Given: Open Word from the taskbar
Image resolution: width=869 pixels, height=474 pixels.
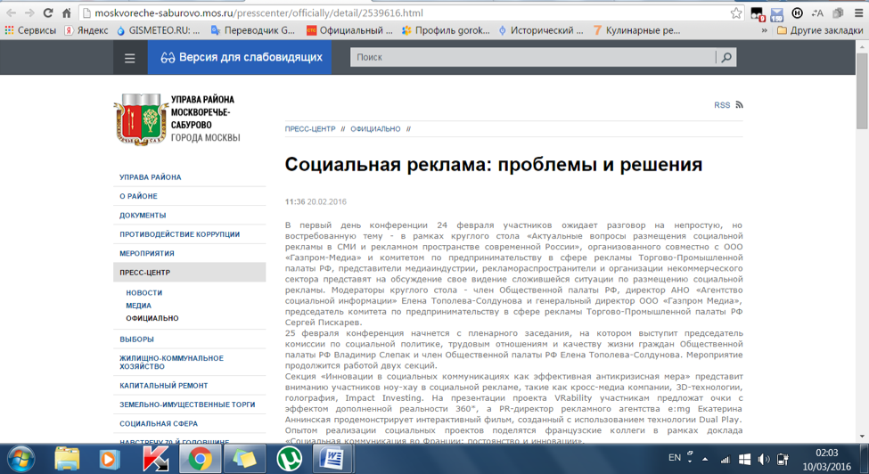Looking at the screenshot, I should [332, 459].
